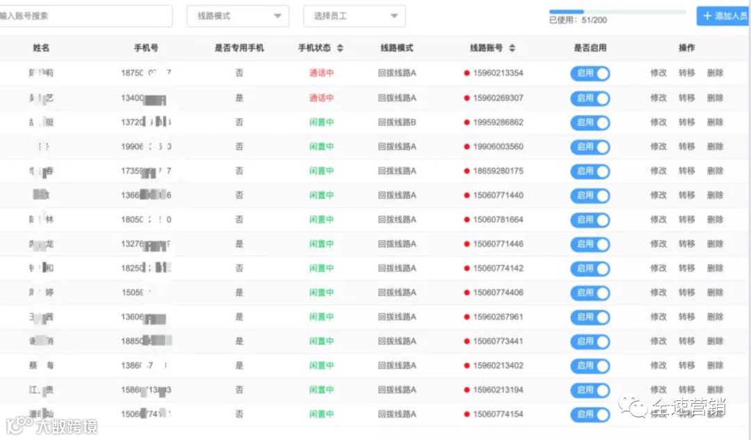Image resolution: width=751 pixels, height=440 pixels.
Task: Click the plus icon on 添加人员
Action: (x=707, y=16)
